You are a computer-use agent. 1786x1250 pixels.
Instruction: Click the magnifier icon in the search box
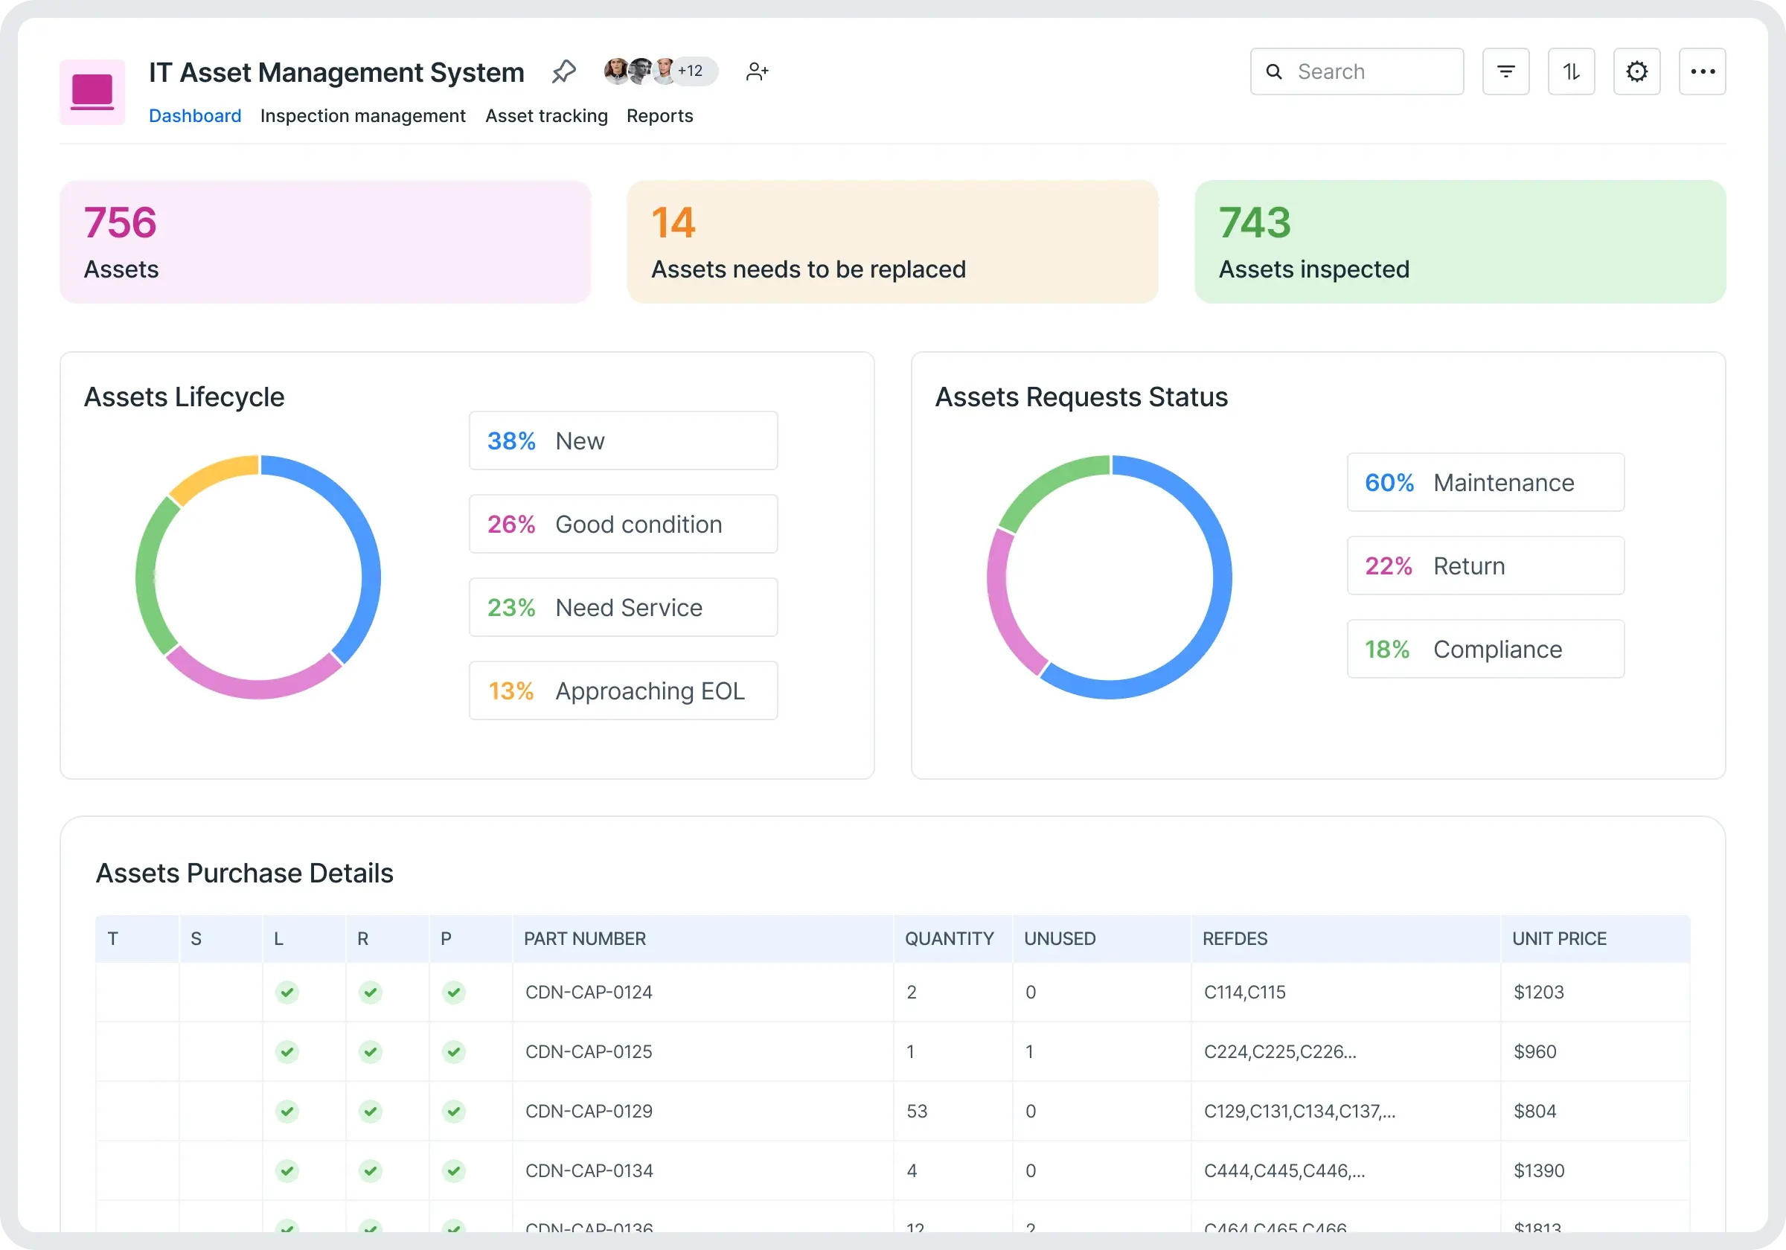[x=1273, y=71]
